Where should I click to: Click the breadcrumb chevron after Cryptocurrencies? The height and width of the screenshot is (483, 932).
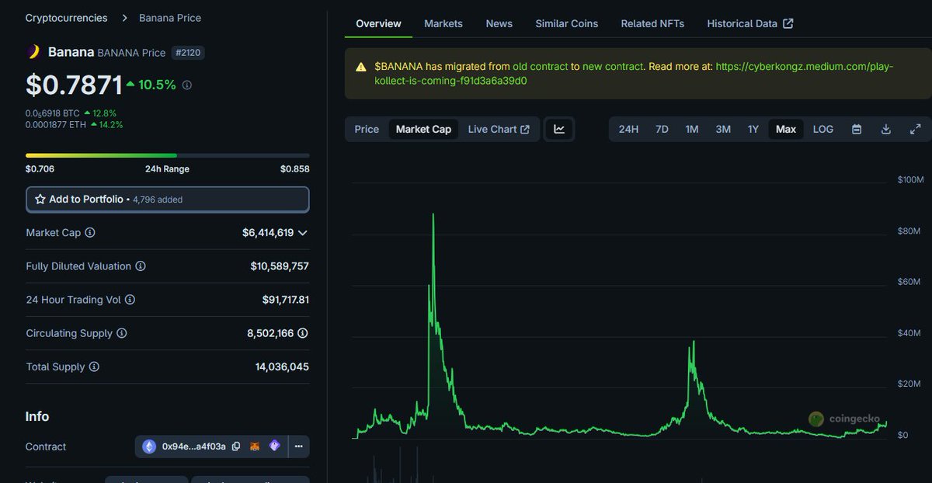pyautogui.click(x=125, y=17)
